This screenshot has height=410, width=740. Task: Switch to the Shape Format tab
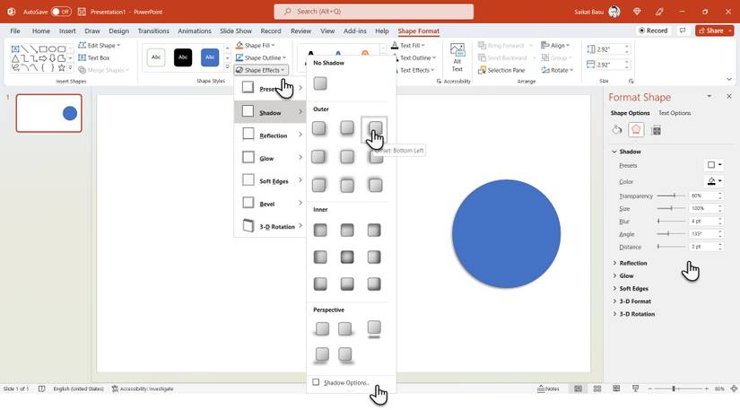click(418, 31)
